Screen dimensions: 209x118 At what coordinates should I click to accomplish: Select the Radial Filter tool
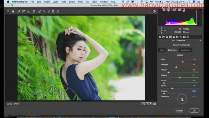[58, 12]
